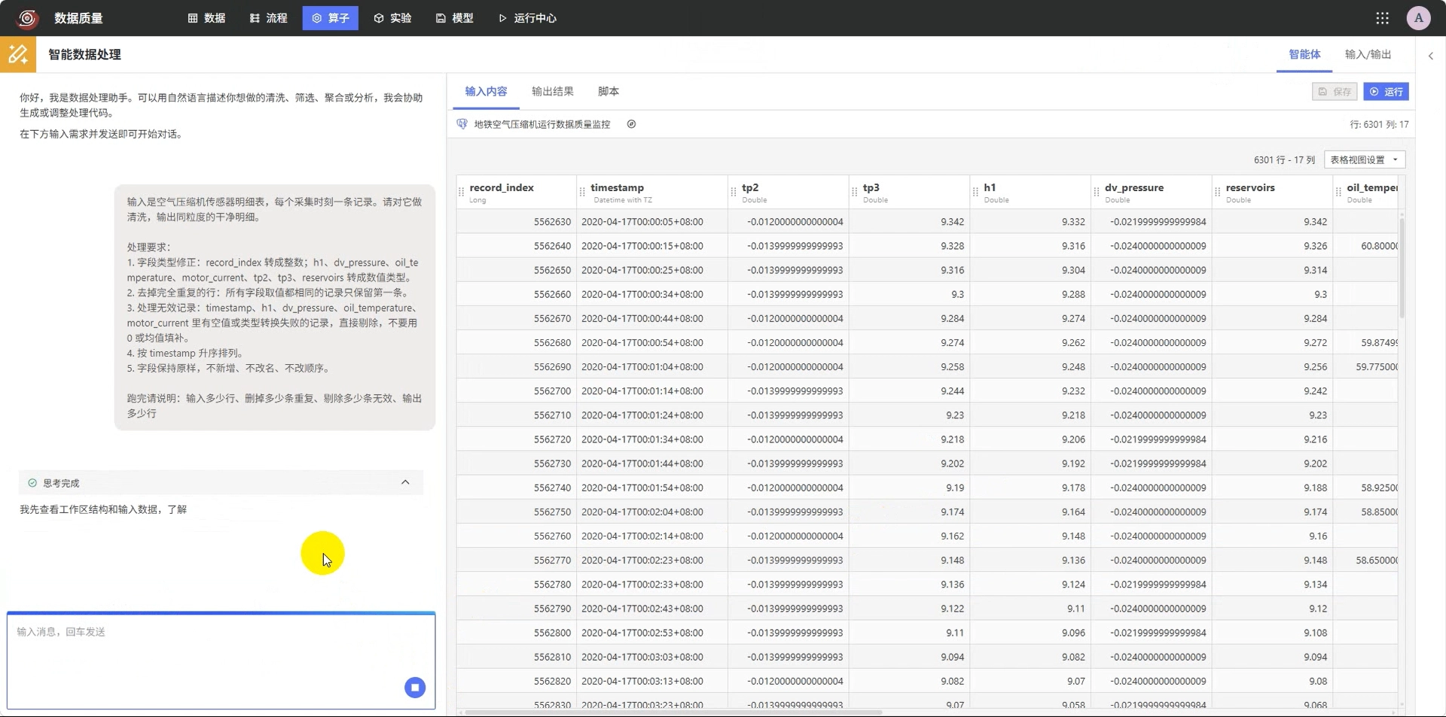Open the user avatar A menu
Screen dimensions: 1446x717
1418,18
